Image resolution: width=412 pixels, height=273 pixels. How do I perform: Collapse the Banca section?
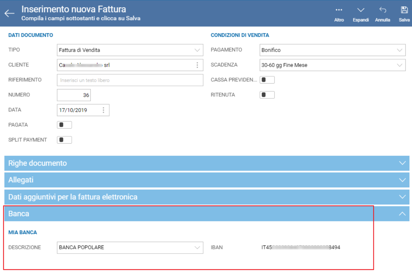[207, 214]
